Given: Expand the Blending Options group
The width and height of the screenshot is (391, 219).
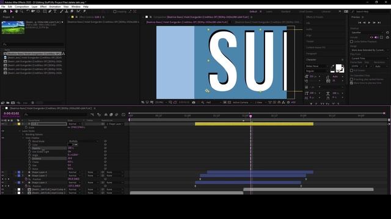Looking at the screenshot, I should point(23,134).
